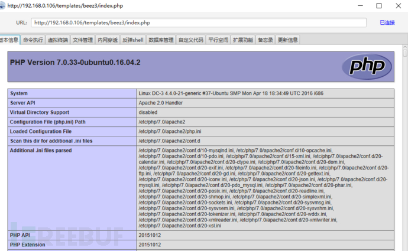The width and height of the screenshot is (408, 251).
Task: Click the URL input field
Action: coord(199,22)
